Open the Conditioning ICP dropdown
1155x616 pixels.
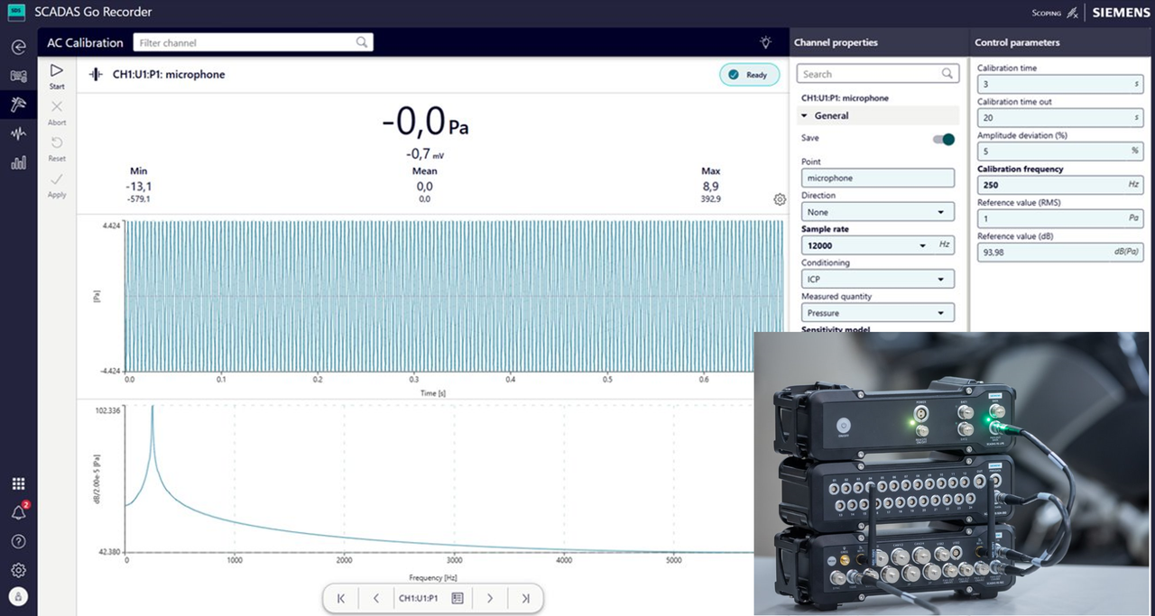(878, 279)
